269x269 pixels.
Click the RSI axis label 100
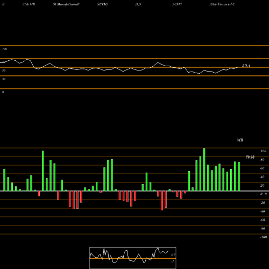tap(4, 49)
